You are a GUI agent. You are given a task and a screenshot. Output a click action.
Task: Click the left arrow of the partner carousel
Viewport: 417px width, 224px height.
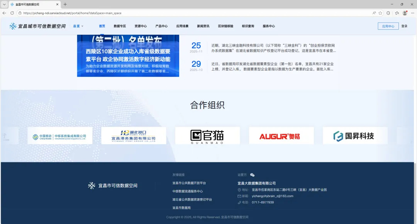click(5, 135)
